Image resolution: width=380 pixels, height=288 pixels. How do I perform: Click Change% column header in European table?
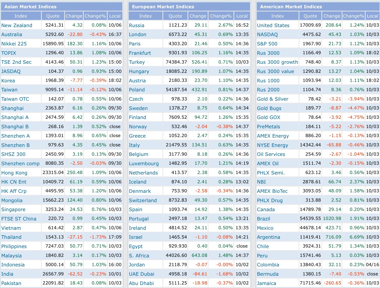pos(221,16)
